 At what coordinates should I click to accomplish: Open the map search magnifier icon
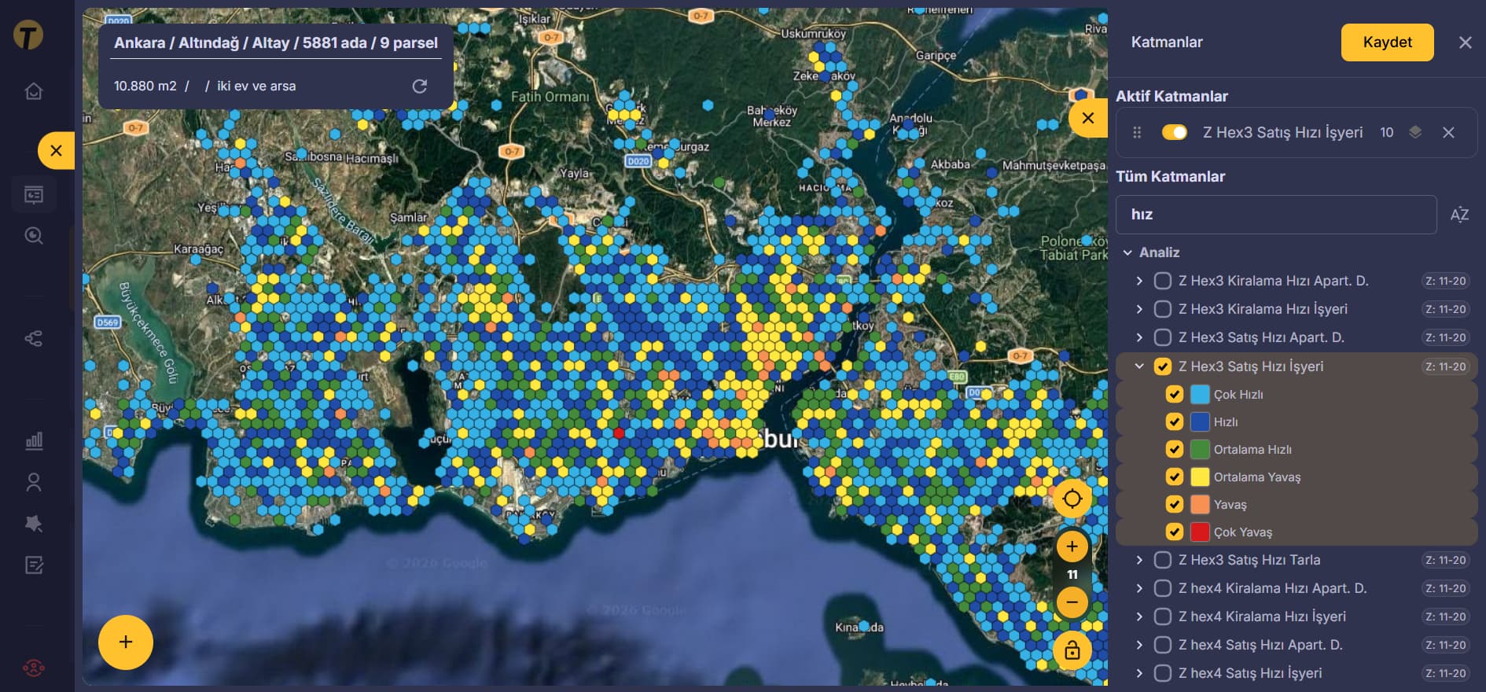[34, 235]
